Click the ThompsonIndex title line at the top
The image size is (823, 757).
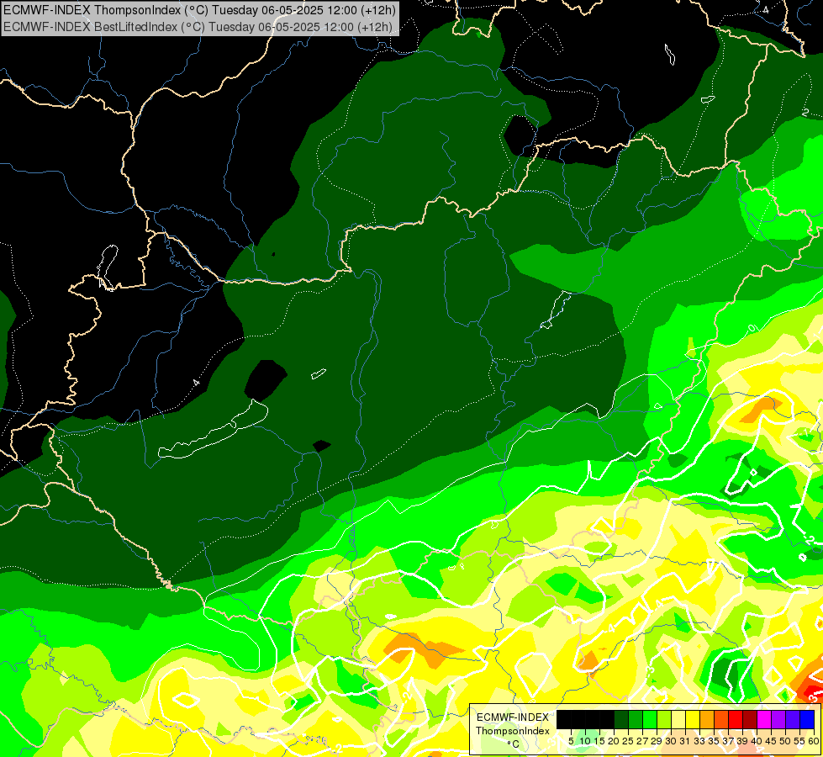(x=199, y=10)
